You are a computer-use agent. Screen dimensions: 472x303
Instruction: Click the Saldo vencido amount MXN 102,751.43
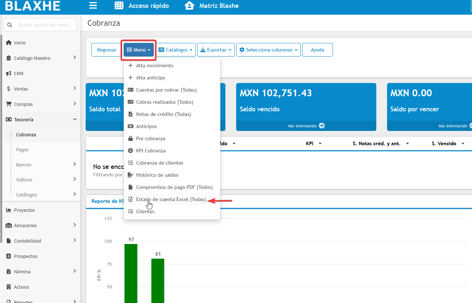(x=276, y=93)
